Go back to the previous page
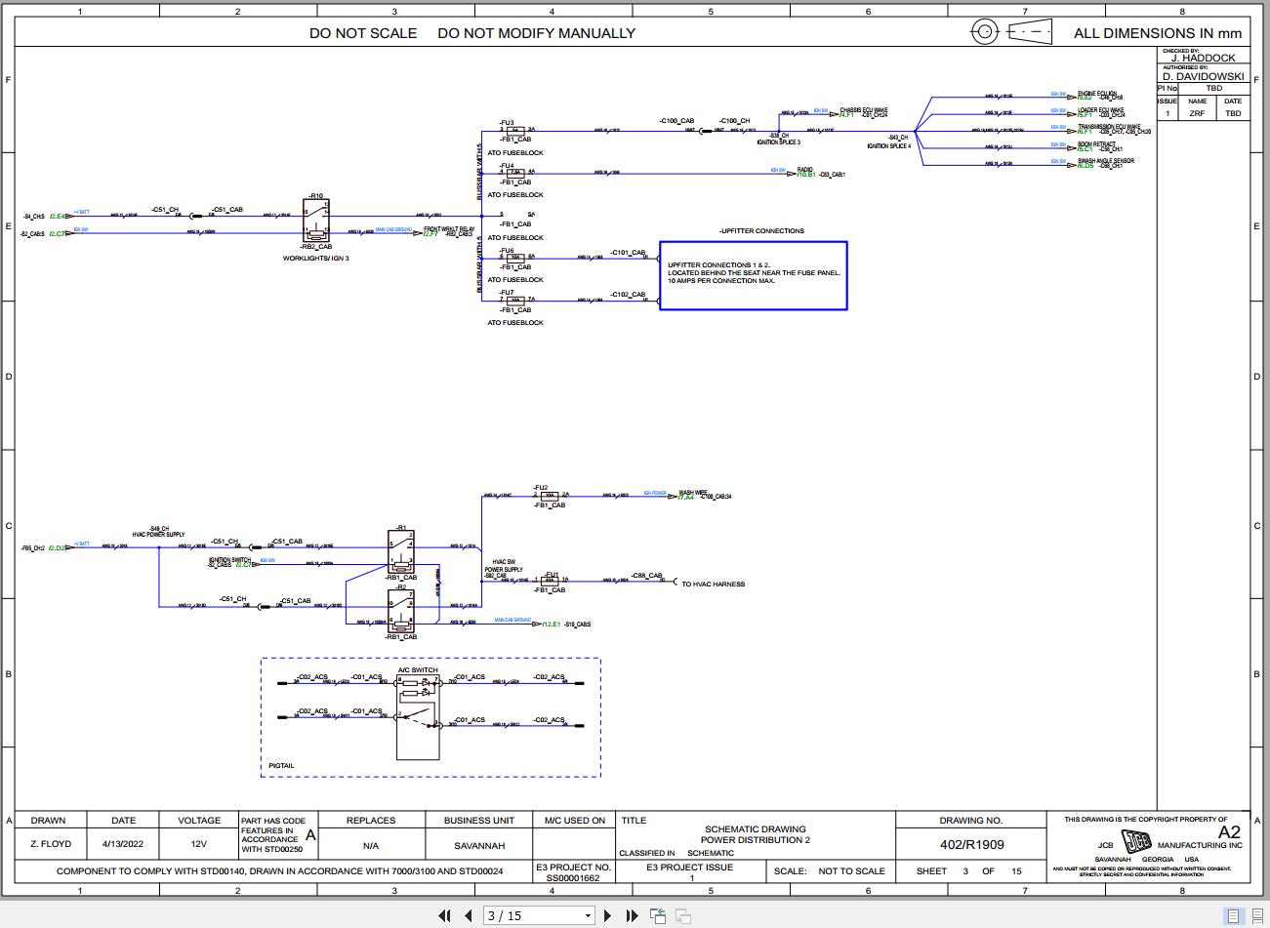This screenshot has height=928, width=1270. 469,915
